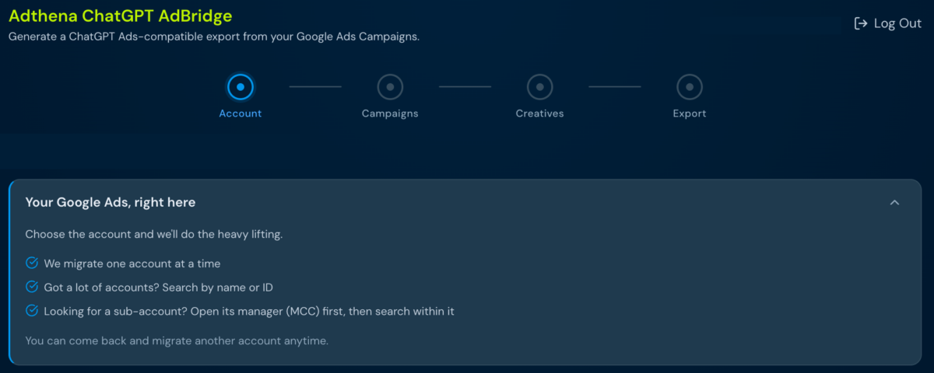Image resolution: width=934 pixels, height=373 pixels.
Task: Click the Campaigns step label
Action: (x=390, y=113)
